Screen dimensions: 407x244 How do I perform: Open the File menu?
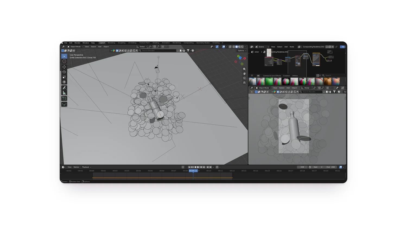click(66, 43)
